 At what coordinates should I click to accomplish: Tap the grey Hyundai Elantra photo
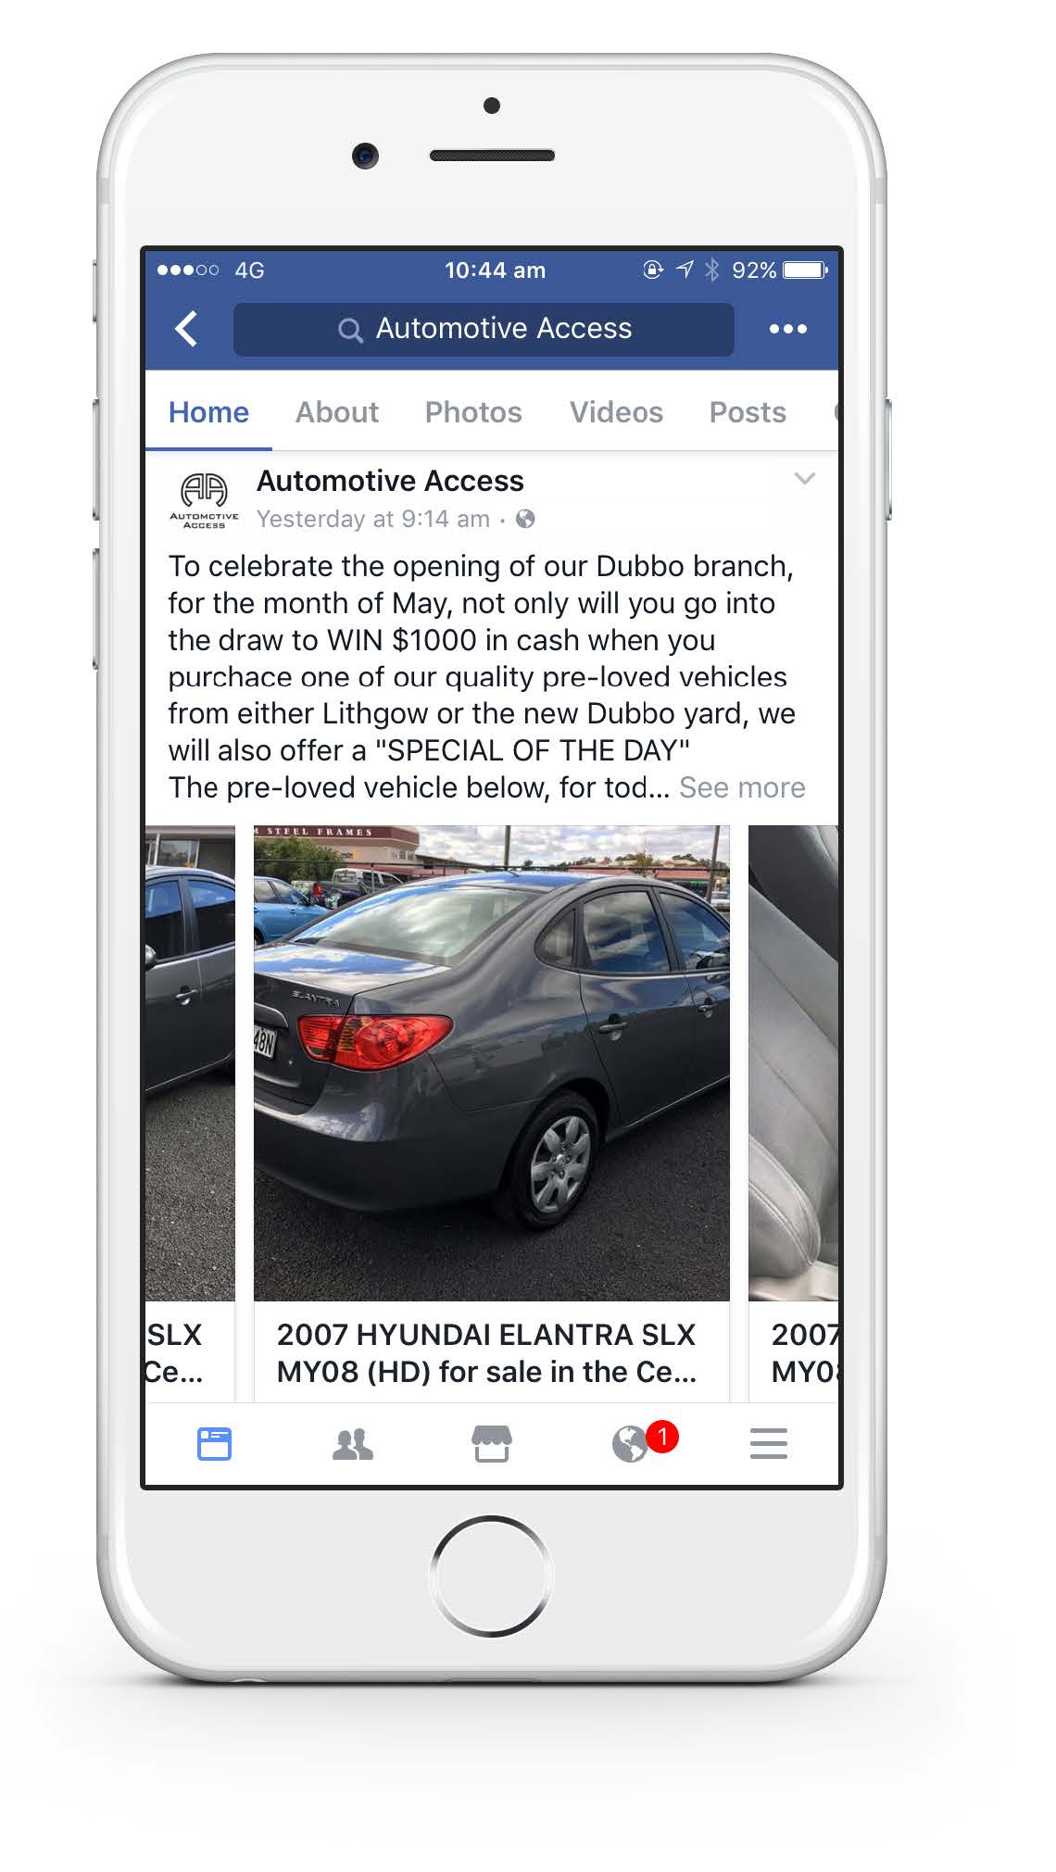point(492,1063)
